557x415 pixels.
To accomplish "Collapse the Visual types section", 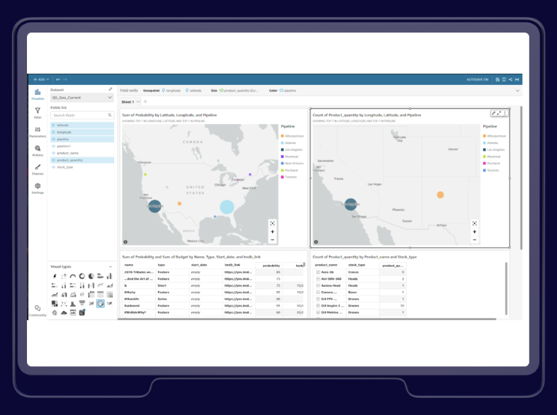I will tap(111, 266).
